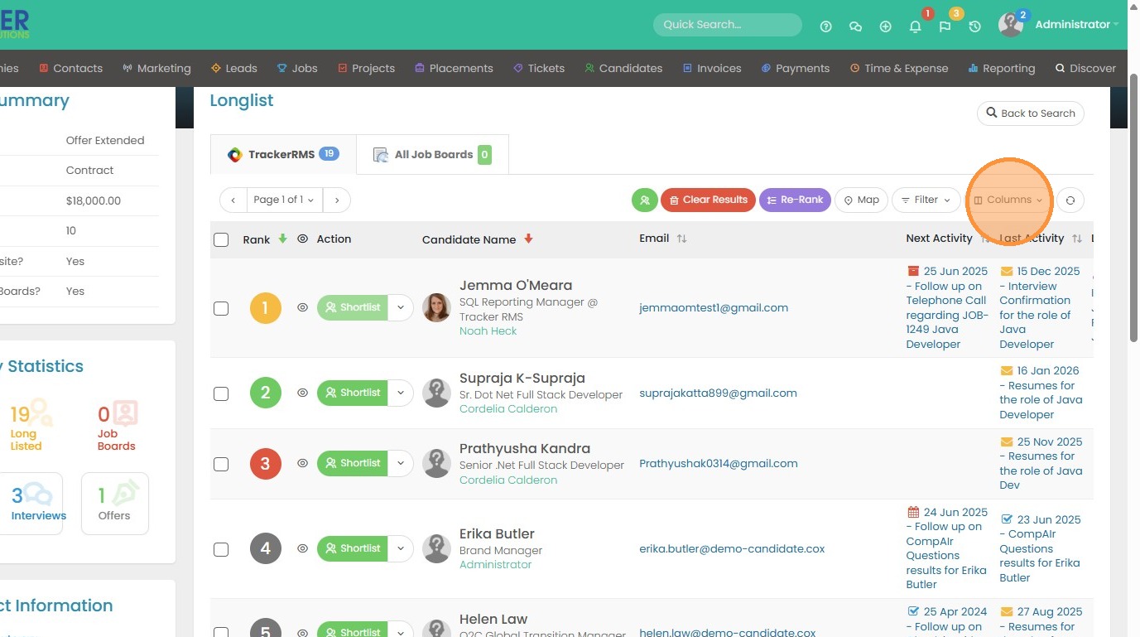Screen dimensions: 1140x637
Task: Open the Jobs menu
Action: [297, 68]
